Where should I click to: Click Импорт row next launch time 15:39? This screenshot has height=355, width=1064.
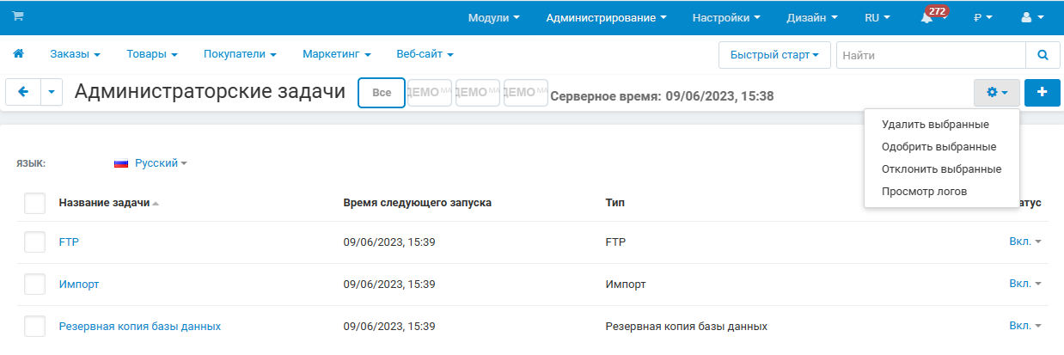[388, 285]
